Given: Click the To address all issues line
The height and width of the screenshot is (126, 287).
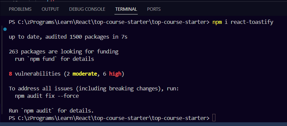Looking at the screenshot, I should pyautogui.click(x=94, y=89).
